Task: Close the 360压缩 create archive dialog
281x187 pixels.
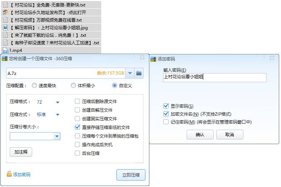Action: 142,57
